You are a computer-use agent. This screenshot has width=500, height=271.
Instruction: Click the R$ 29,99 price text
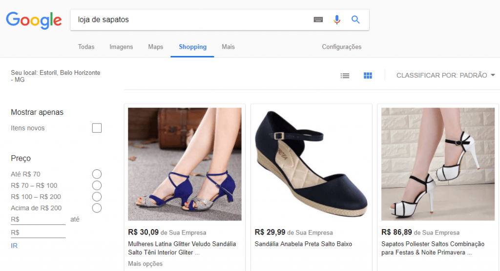click(x=270, y=232)
